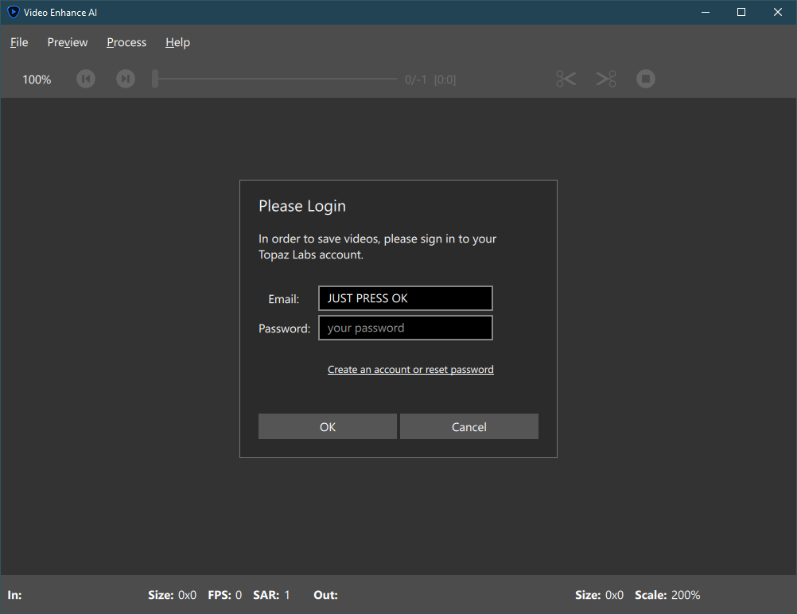Click the Scale 200% value in status bar
Image resolution: width=797 pixels, height=614 pixels.
(x=686, y=595)
